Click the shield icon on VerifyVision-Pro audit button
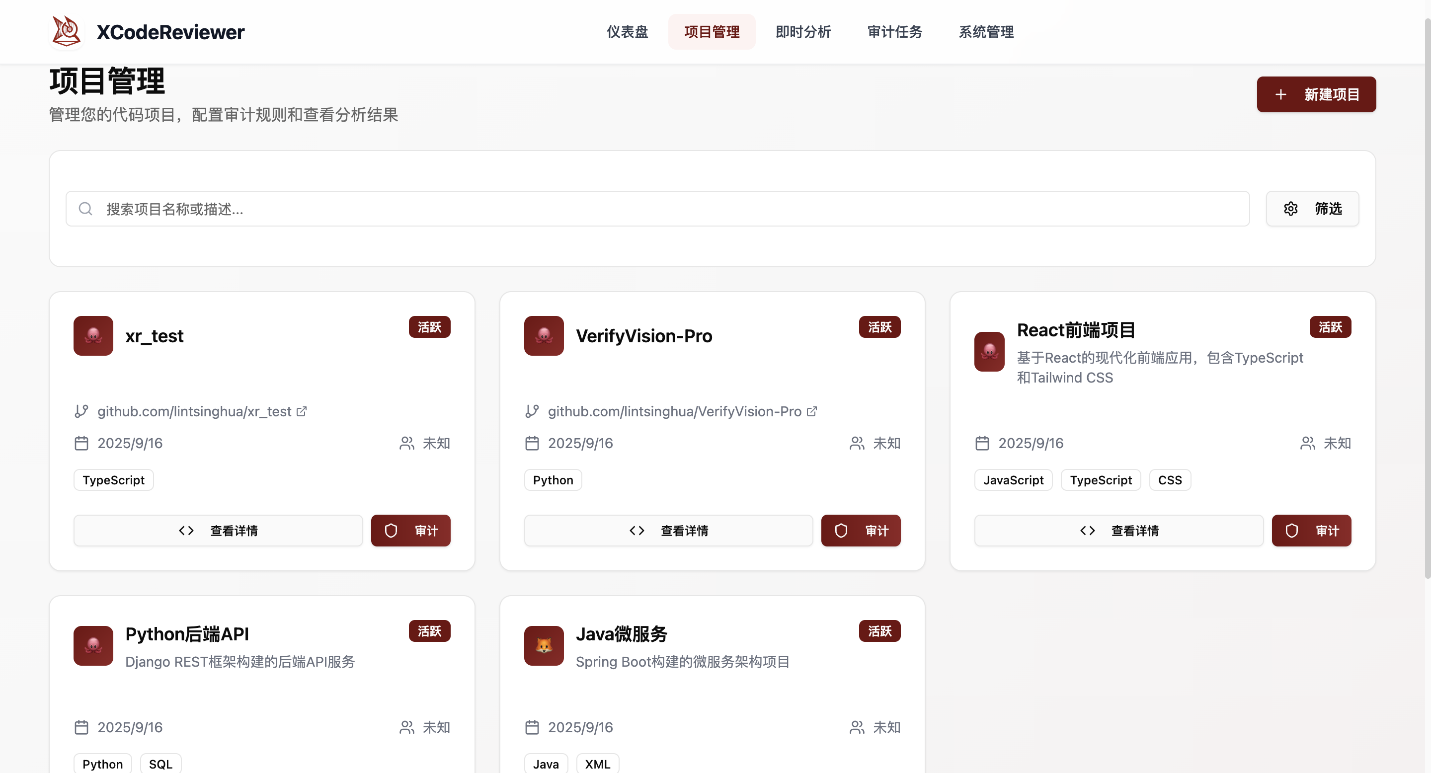This screenshot has height=773, width=1431. (841, 531)
